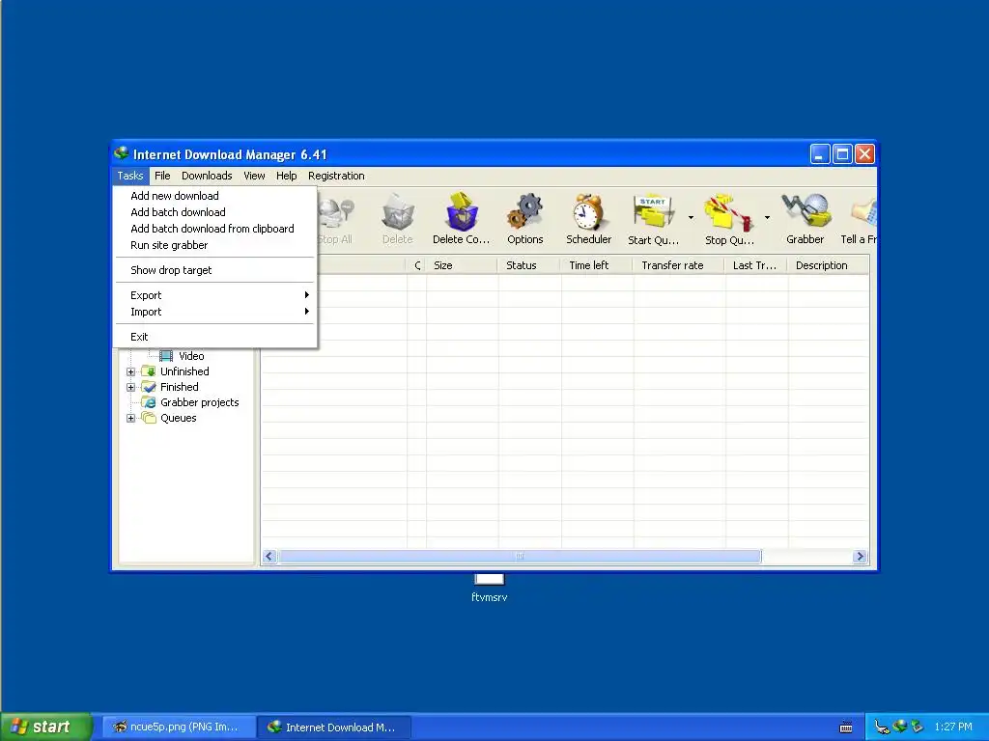Screen dimensions: 989x741
Task: Click the Start Queue toolbar icon
Action: pos(653,212)
